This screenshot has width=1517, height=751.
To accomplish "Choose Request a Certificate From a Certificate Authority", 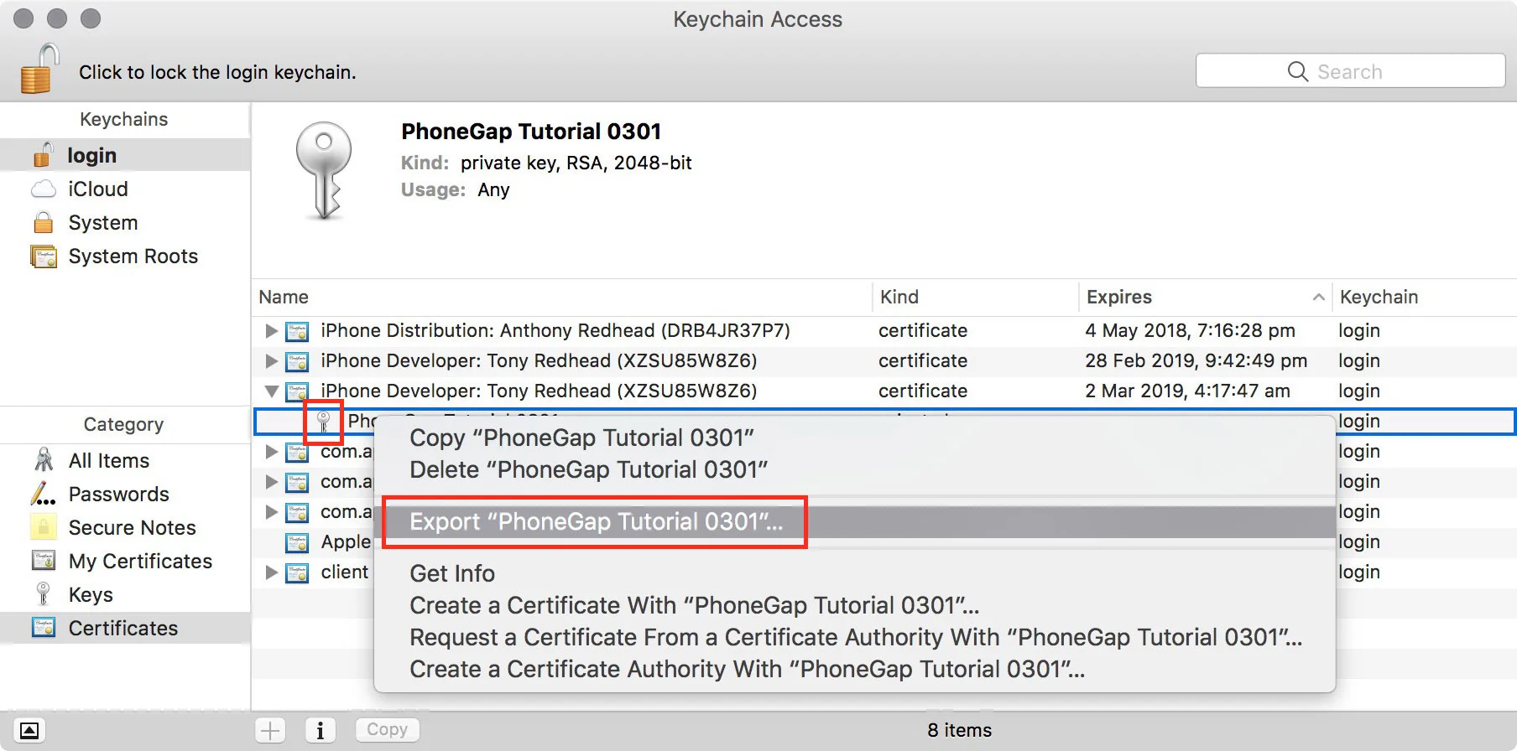I will 854,637.
